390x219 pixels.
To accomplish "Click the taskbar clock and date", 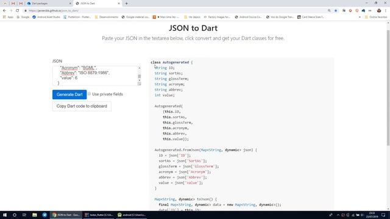I will coord(372,215).
